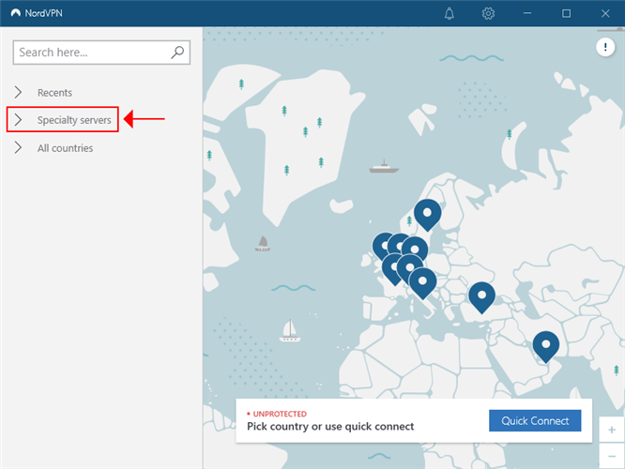Viewport: 625px width, 469px height.
Task: Select the map pin over Turkey
Action: [481, 295]
